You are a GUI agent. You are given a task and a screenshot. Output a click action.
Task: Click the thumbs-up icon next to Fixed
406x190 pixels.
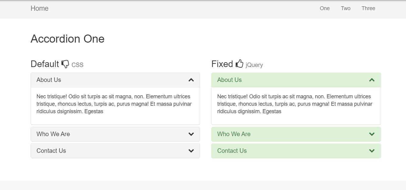coord(239,63)
